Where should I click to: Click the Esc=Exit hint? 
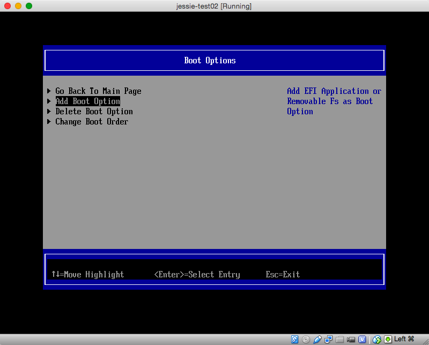283,274
